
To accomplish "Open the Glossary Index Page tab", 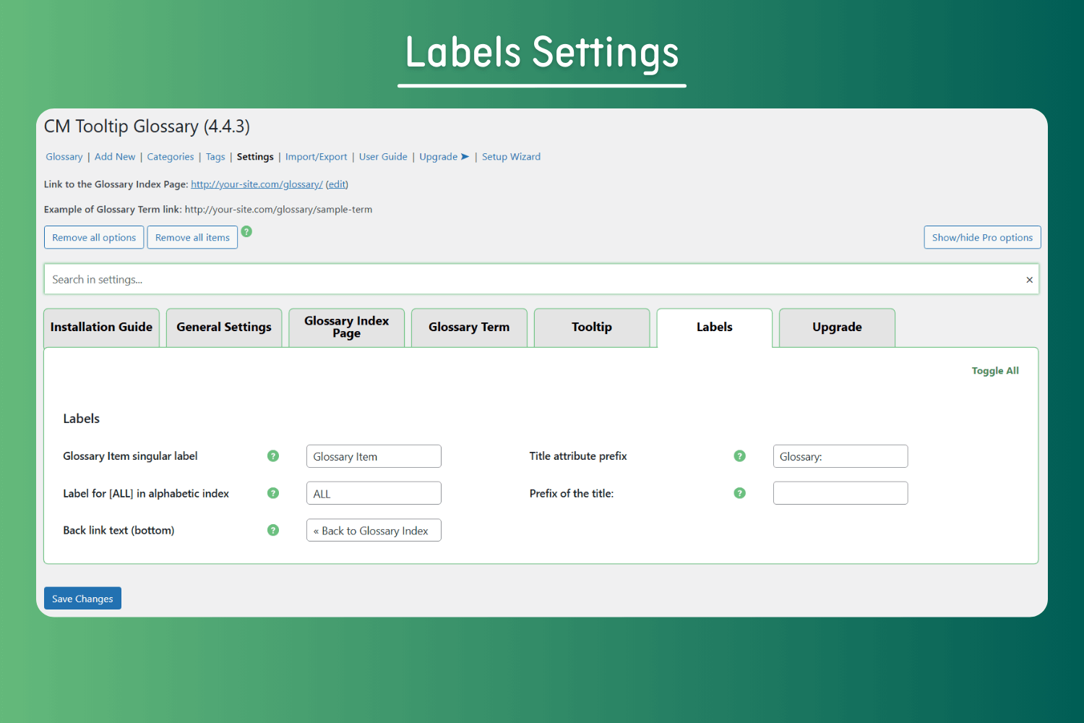I will point(346,327).
